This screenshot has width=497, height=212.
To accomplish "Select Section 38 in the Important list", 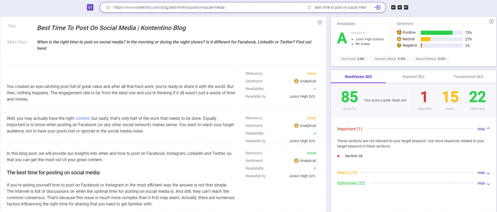I will click(354, 156).
